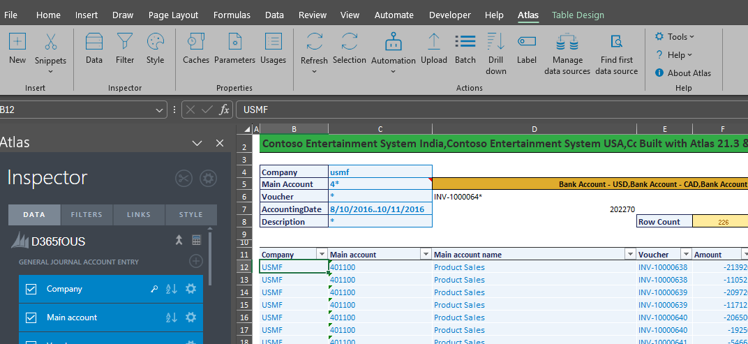Close the Atlas task pane

pyautogui.click(x=219, y=142)
